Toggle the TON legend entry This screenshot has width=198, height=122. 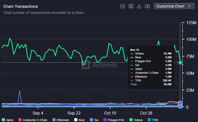click(153, 120)
